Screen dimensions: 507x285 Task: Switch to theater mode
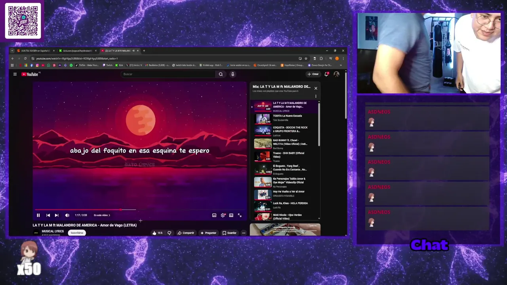(231, 215)
